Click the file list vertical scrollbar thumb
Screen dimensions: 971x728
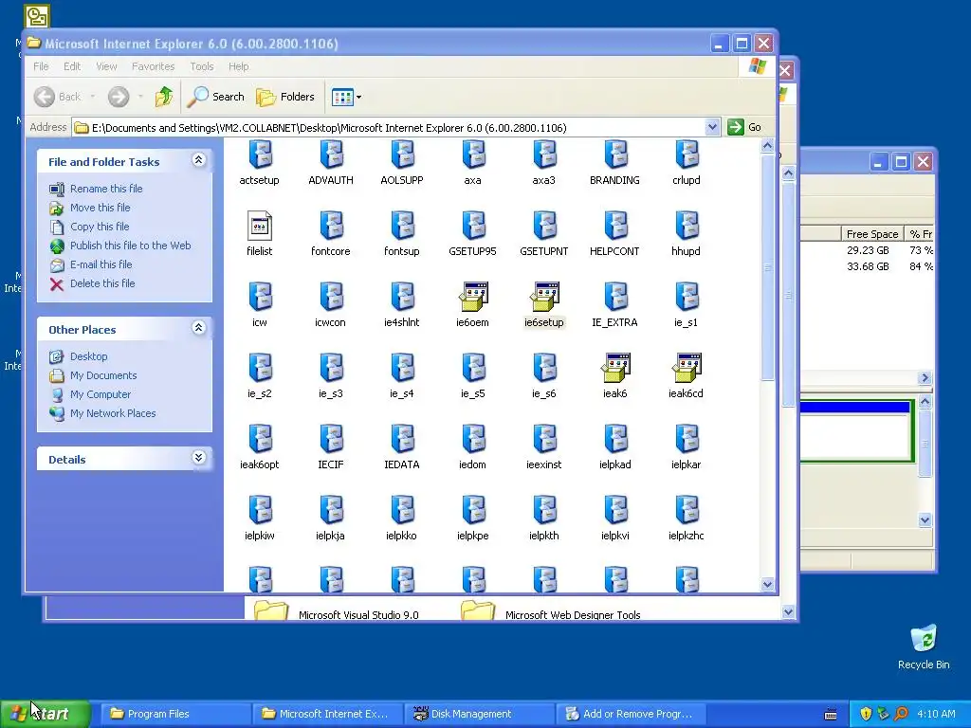(767, 267)
